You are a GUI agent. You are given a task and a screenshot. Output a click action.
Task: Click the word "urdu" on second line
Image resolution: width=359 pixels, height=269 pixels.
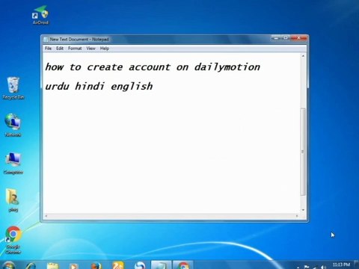(57, 87)
